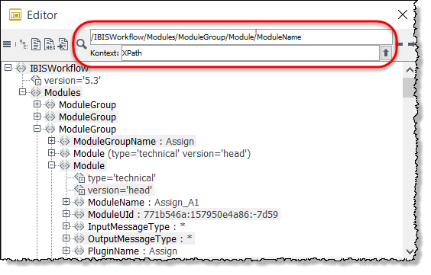This screenshot has height=275, width=431.
Task: Click the up-arrow button beside Kontext field
Action: coord(386,53)
